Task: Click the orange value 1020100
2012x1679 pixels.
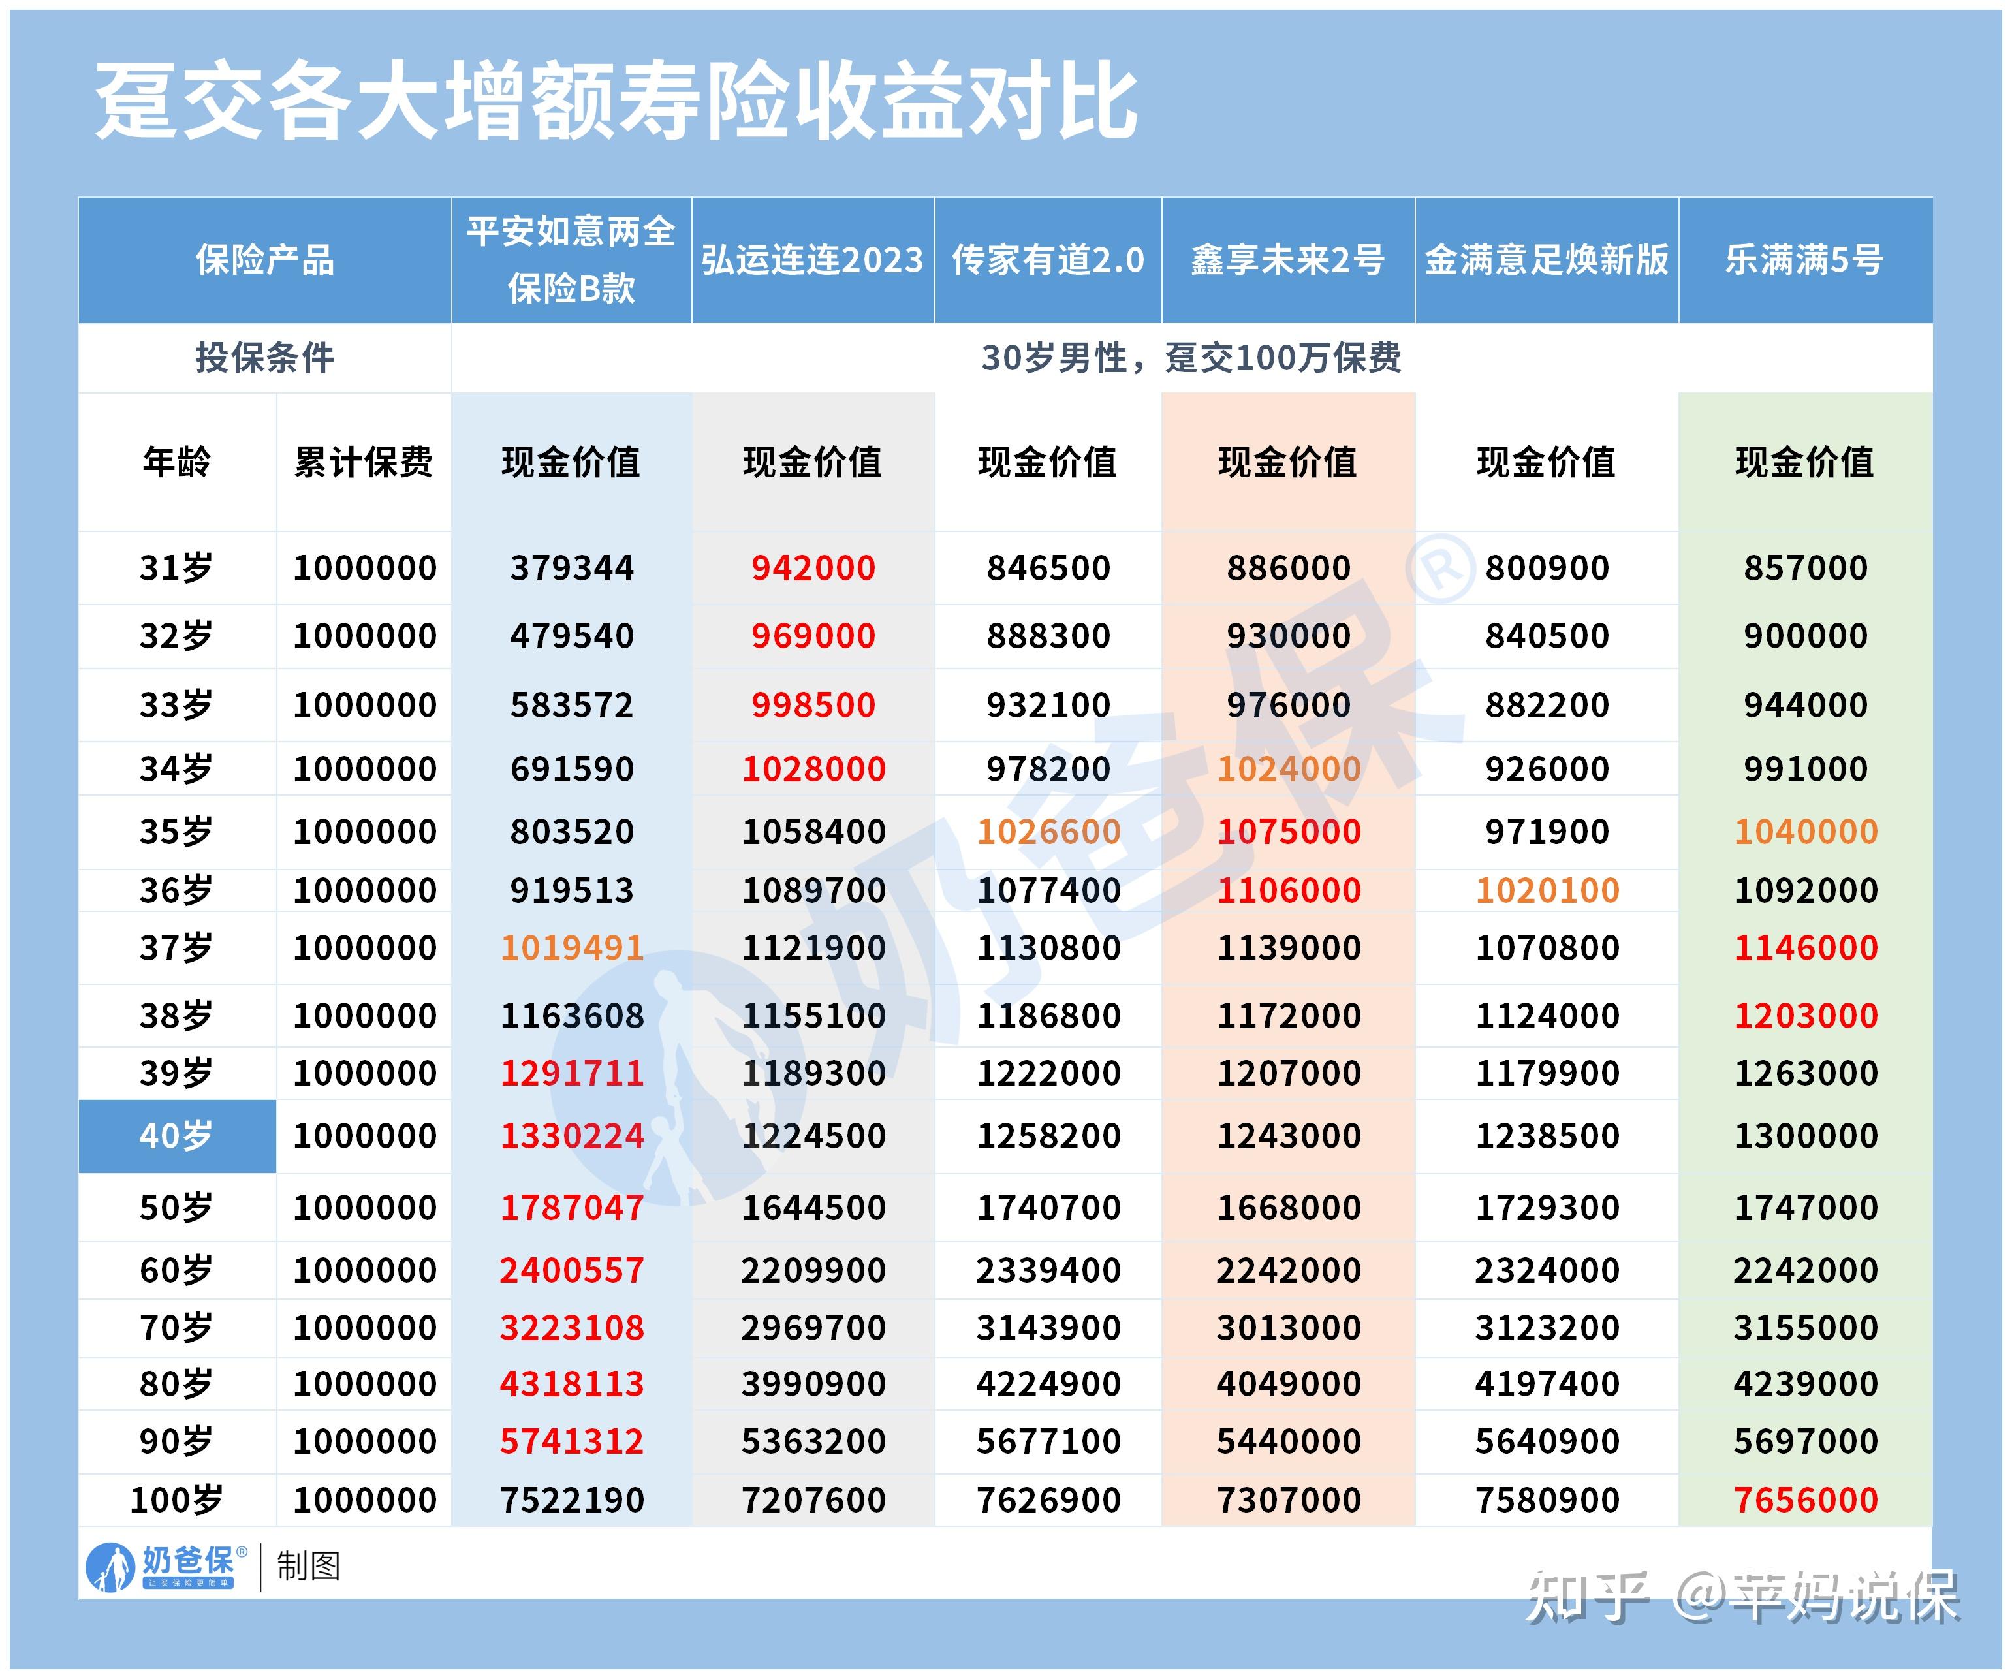Action: [x=1547, y=891]
